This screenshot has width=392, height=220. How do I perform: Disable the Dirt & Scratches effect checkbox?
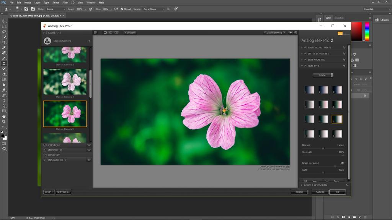[x=305, y=54]
